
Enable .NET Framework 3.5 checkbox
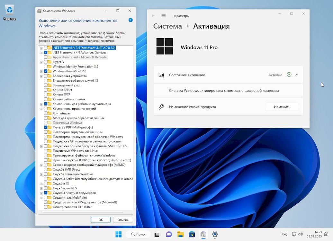click(x=46, y=48)
